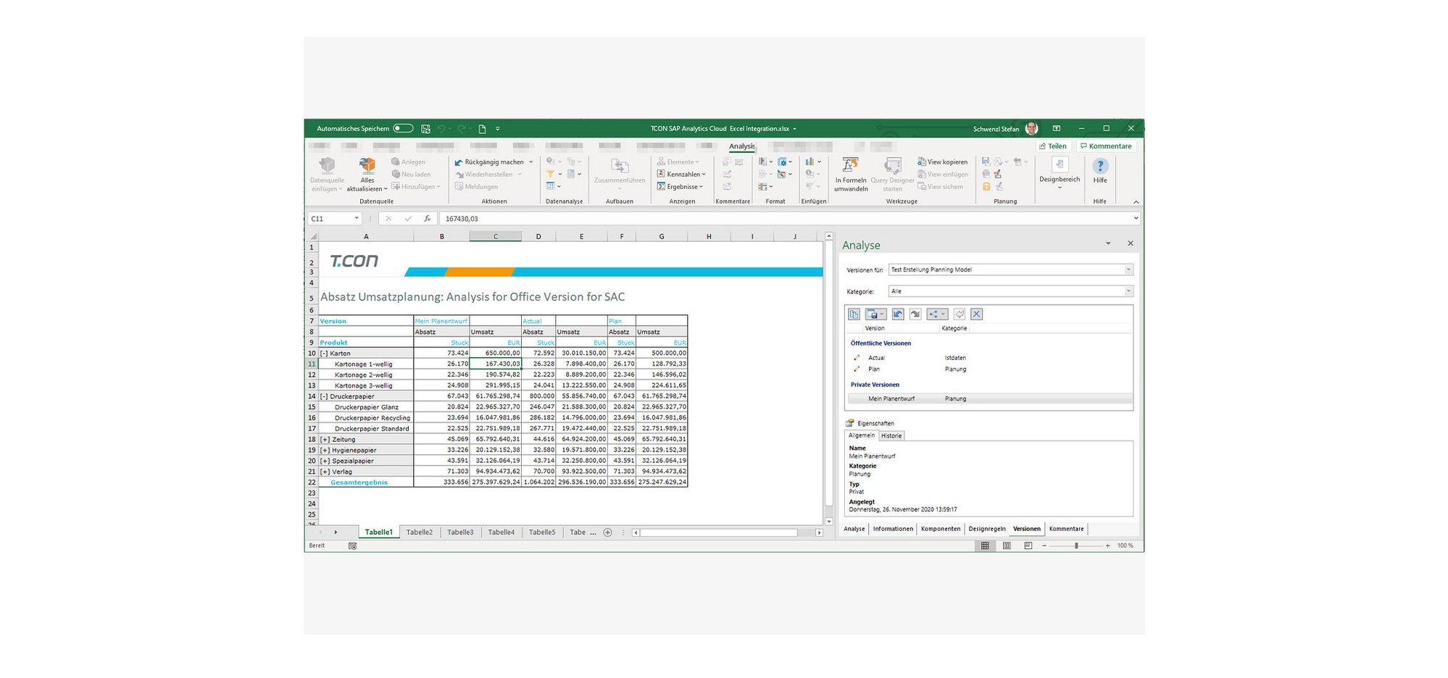Viewport: 1448px width, 678px height.
Task: Toggle the Automatisches Speichern switch
Action: click(403, 128)
